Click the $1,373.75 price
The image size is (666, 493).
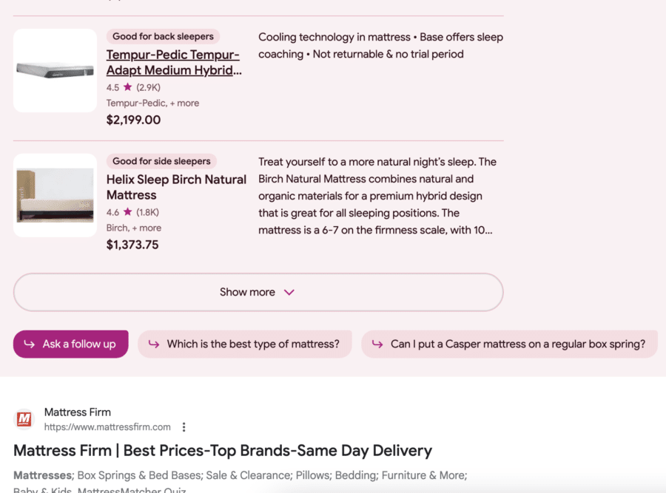click(x=132, y=245)
